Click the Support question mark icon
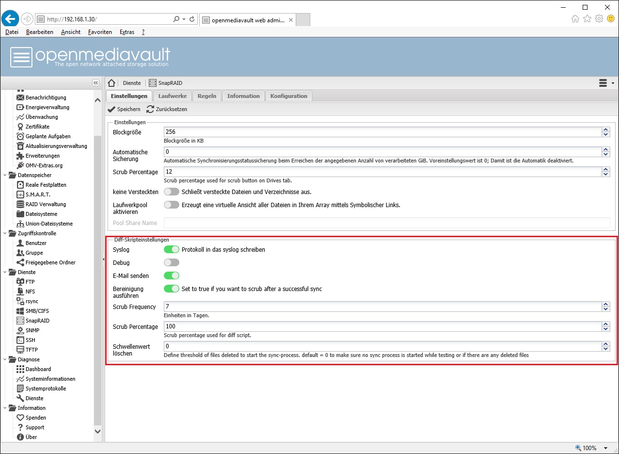 [x=20, y=427]
